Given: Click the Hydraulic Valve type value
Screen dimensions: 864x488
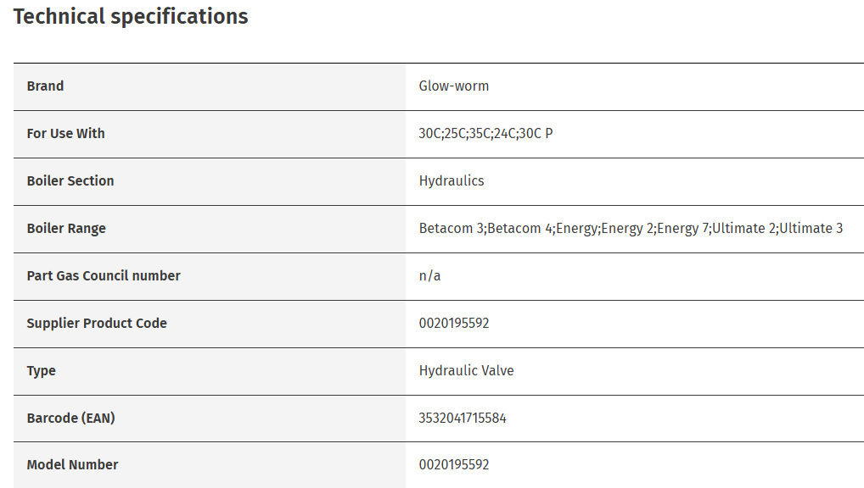Looking at the screenshot, I should (466, 371).
